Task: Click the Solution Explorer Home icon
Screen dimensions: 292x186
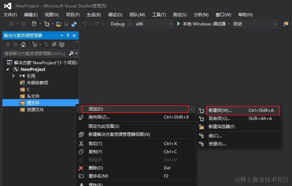Action: pos(23,44)
